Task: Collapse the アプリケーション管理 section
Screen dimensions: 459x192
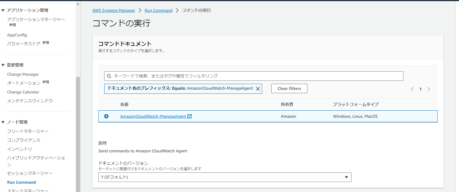Action: click(3, 10)
